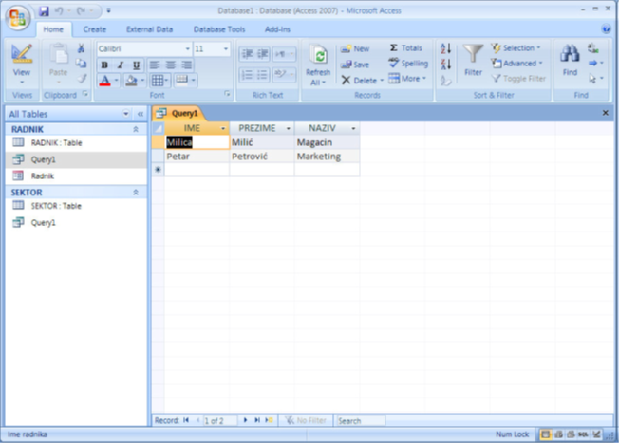Switch to the Create ribbon tab
619x443 pixels.
pos(95,29)
